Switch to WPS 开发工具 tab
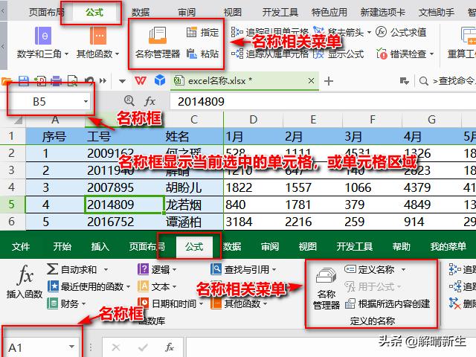476x357 pixels. click(x=280, y=13)
